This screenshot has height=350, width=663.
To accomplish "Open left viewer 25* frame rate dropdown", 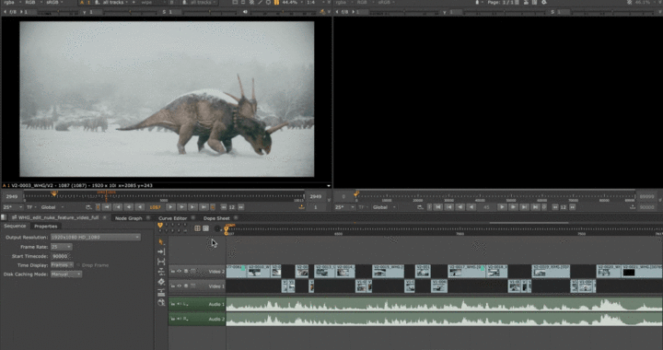I will click(13, 207).
